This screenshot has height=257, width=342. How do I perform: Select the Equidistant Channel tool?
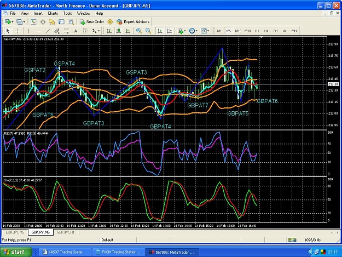[57, 31]
